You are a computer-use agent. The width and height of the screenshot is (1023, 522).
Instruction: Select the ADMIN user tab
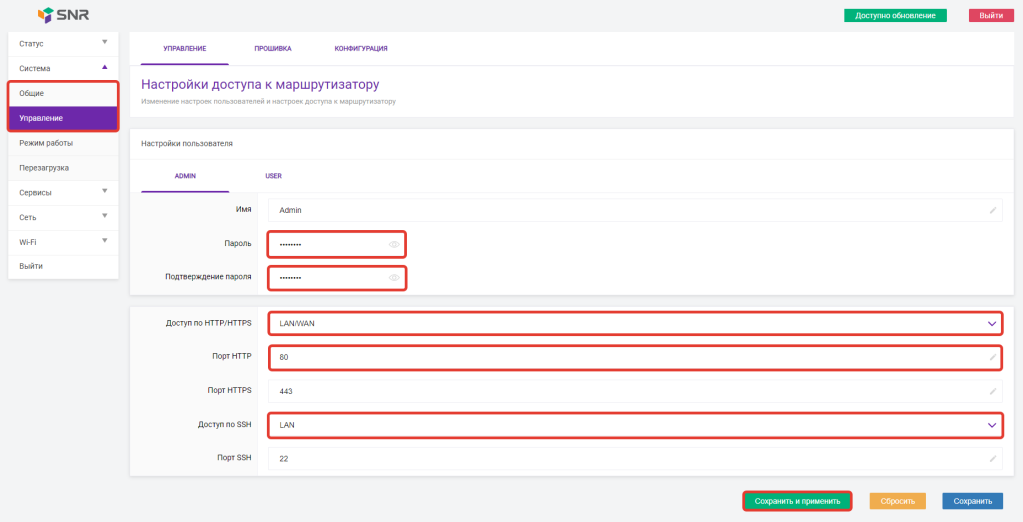(185, 176)
